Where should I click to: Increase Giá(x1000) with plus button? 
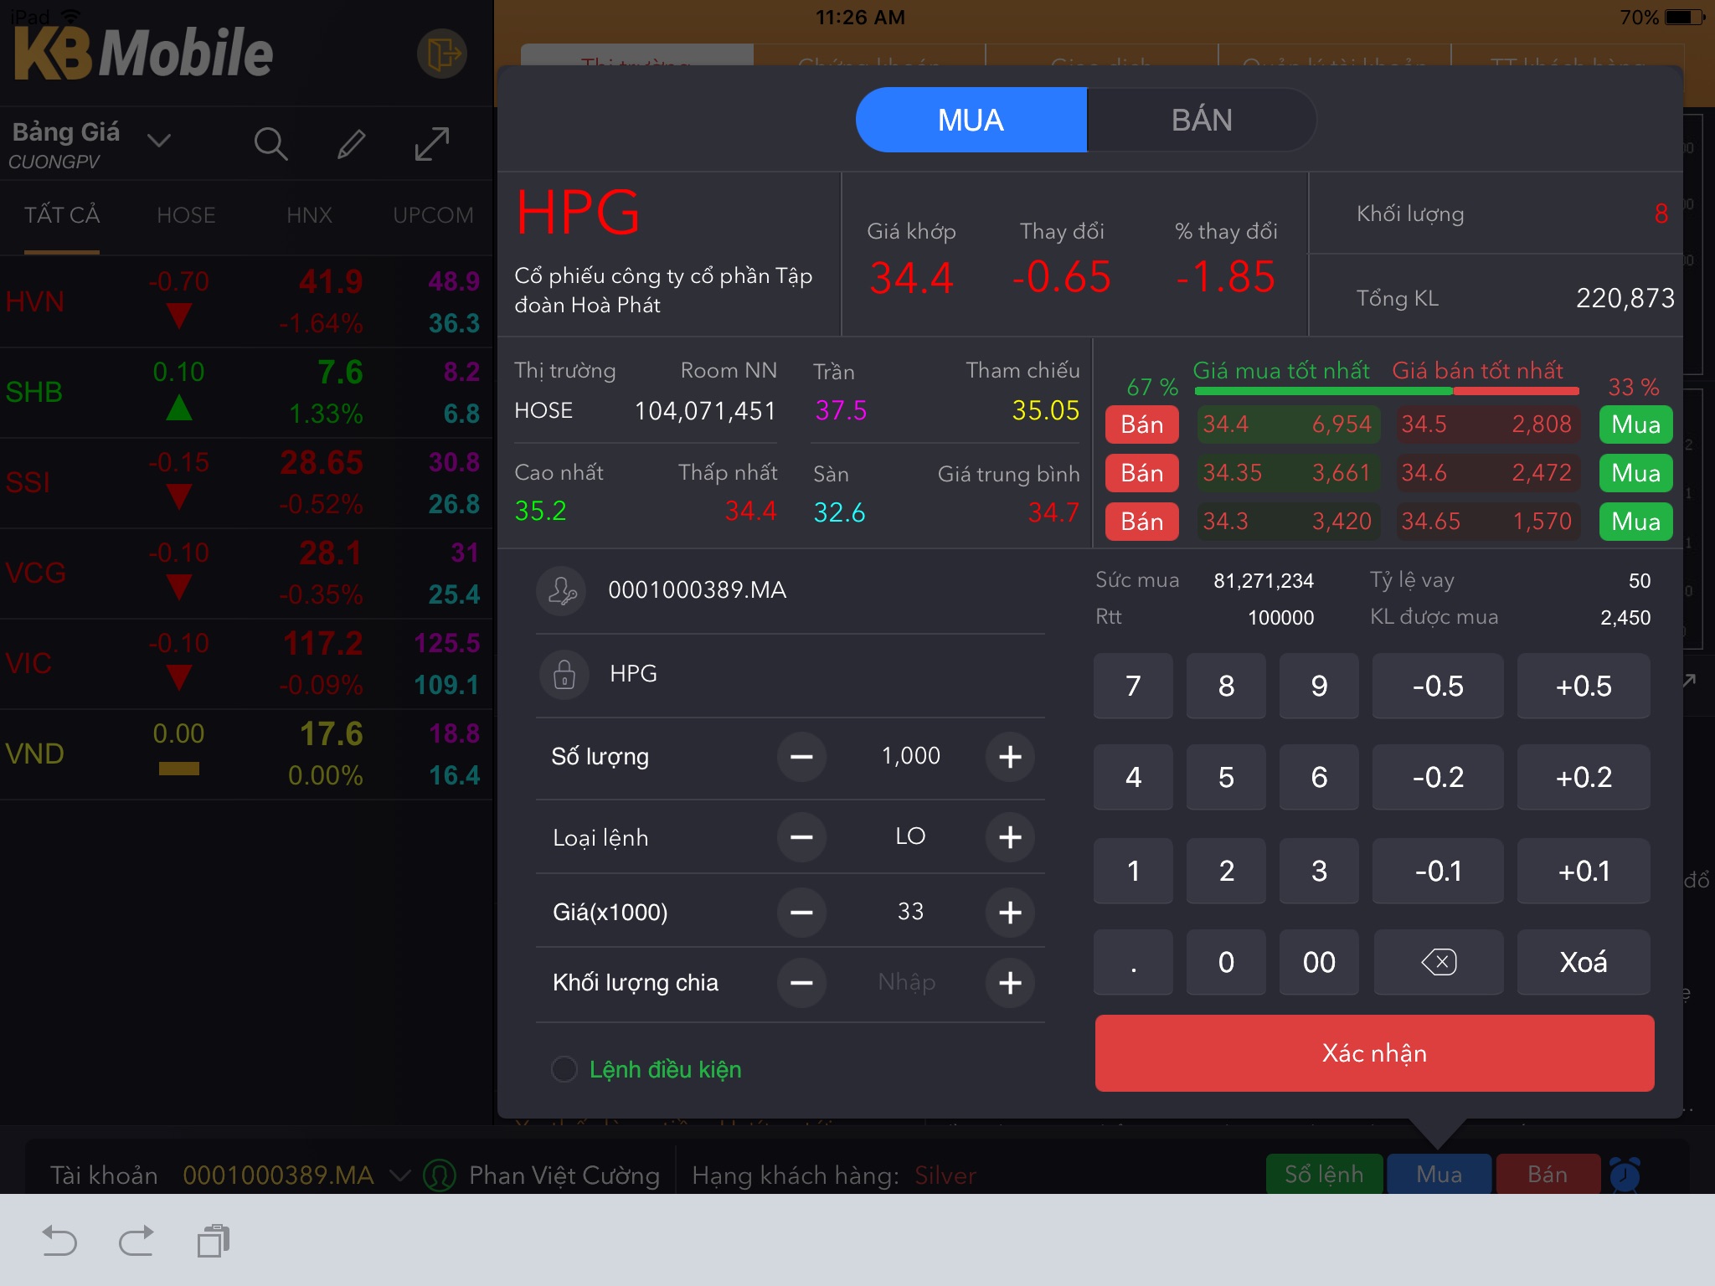pos(1010,912)
